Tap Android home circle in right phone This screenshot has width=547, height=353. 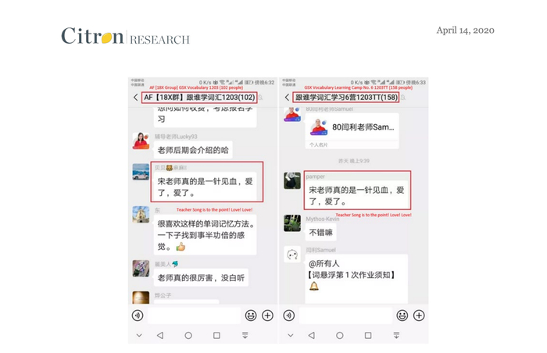pyautogui.click(x=340, y=335)
